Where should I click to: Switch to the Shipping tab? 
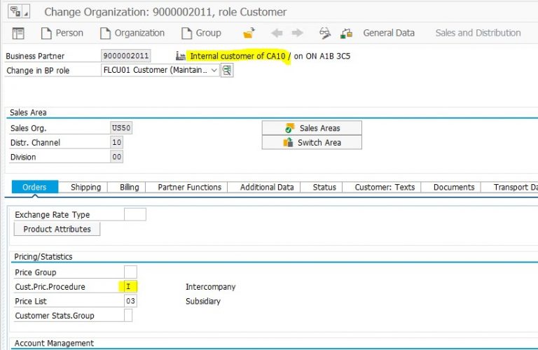click(x=85, y=187)
